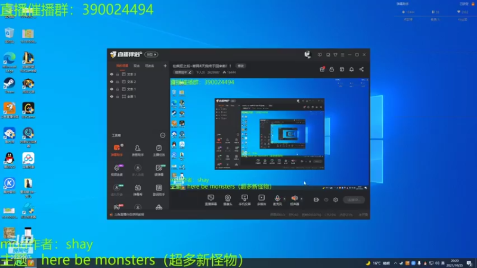Screen dimensions: 477x268
Task: Open the 弹幕秀 danmaku show tool
Action: pyautogui.click(x=138, y=190)
